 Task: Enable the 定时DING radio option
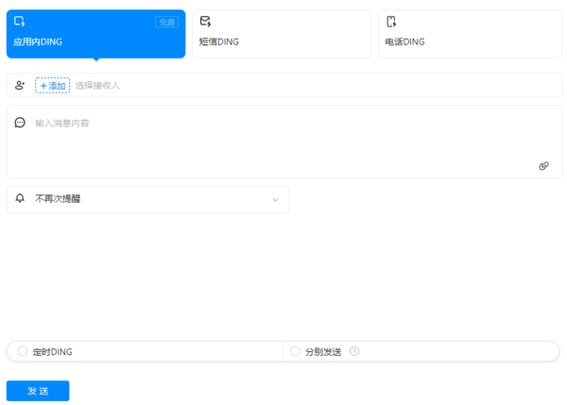tap(23, 351)
